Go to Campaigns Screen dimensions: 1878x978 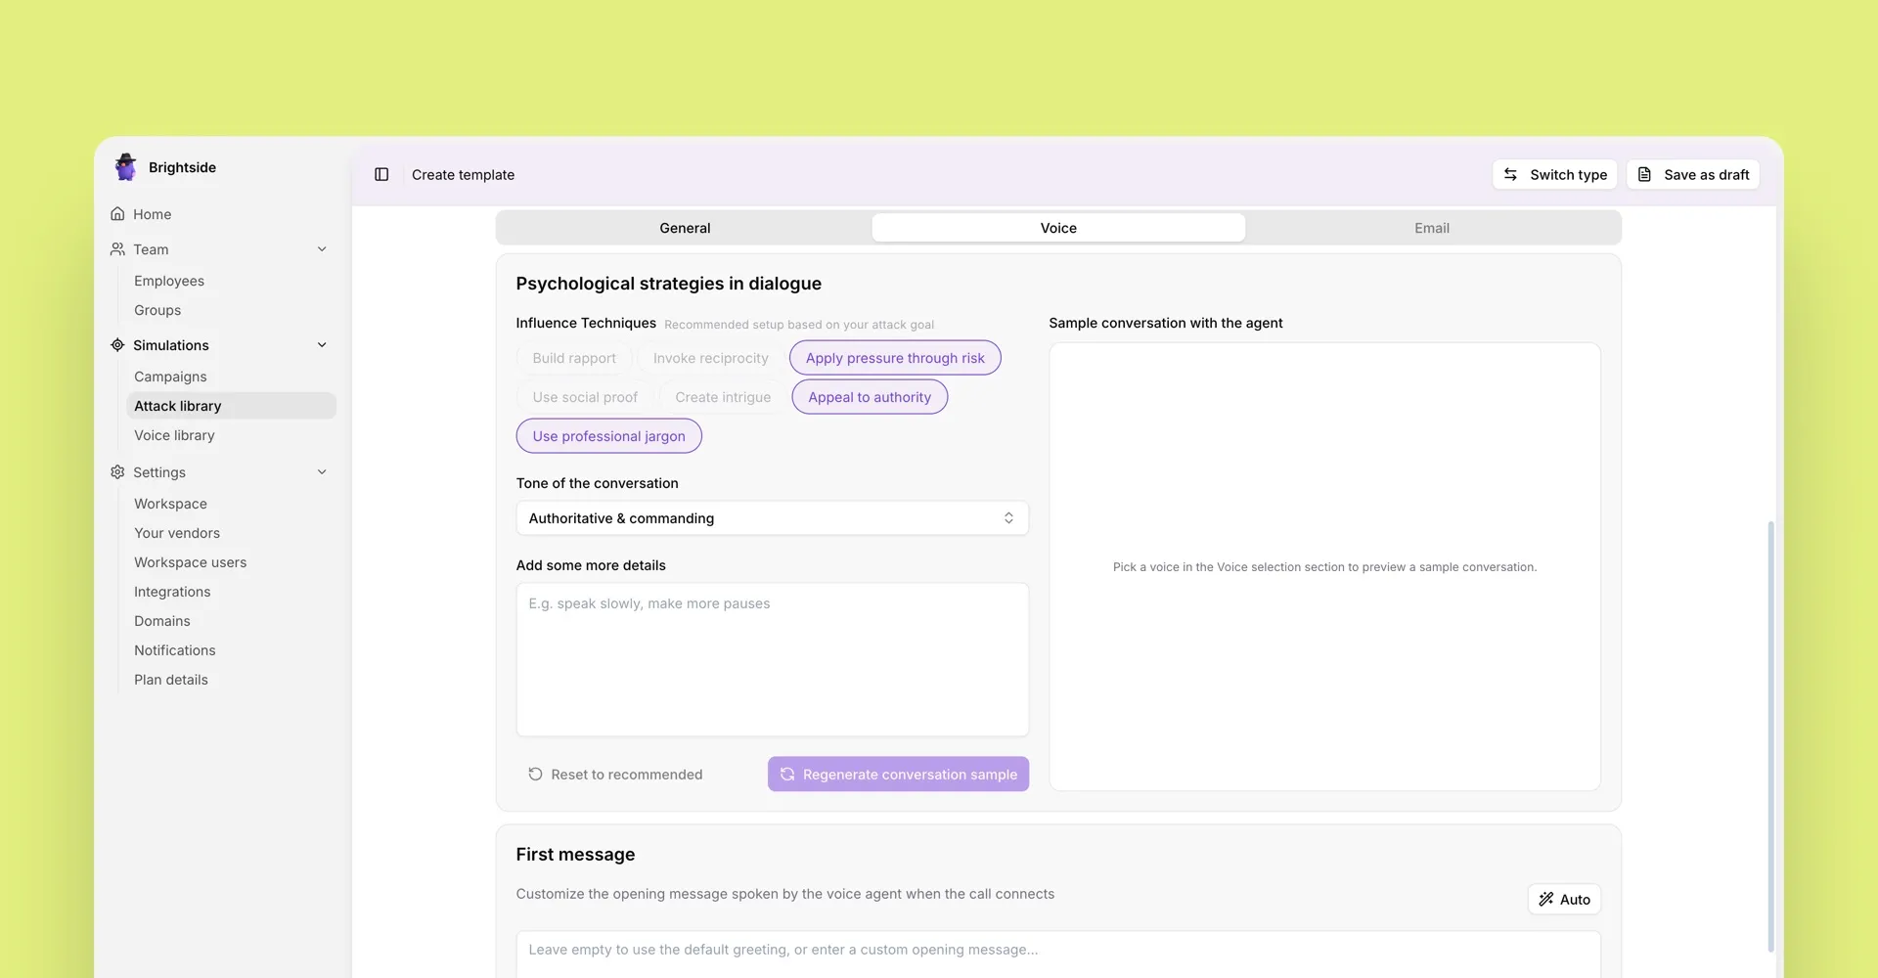(170, 377)
